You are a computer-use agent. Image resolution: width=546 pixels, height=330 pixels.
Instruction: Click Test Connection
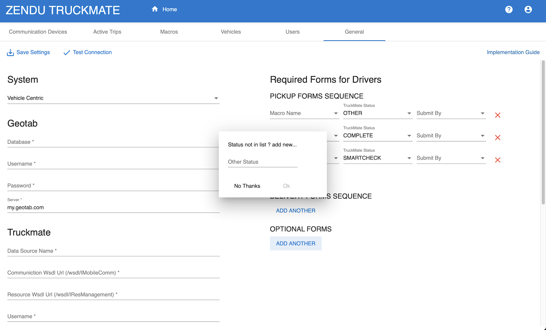pyautogui.click(x=92, y=52)
